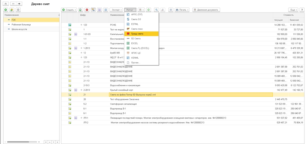Open the Печать dropdown

pos(182,10)
